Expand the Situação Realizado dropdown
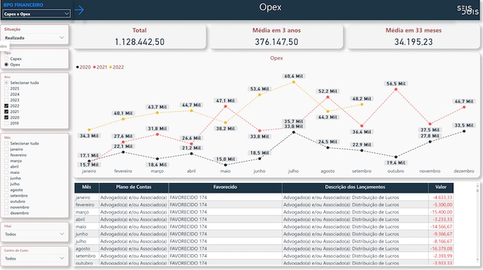 tap(34, 37)
